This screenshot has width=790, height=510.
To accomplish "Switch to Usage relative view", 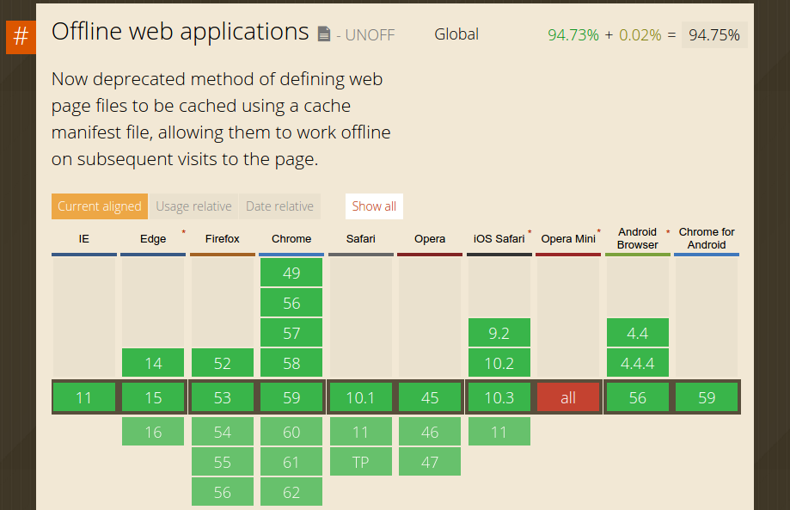I will click(x=193, y=206).
